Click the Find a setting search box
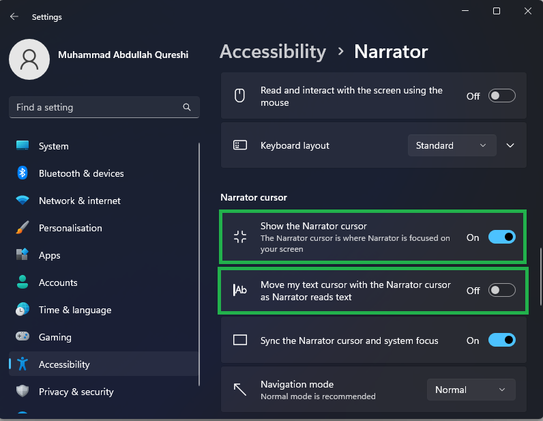This screenshot has height=421, width=543. 96,107
